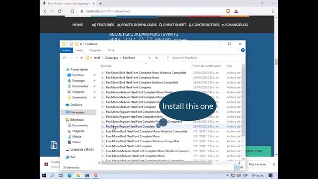Open recent locations dropdown arrow
Screen dimensions: 318x179
77,58
